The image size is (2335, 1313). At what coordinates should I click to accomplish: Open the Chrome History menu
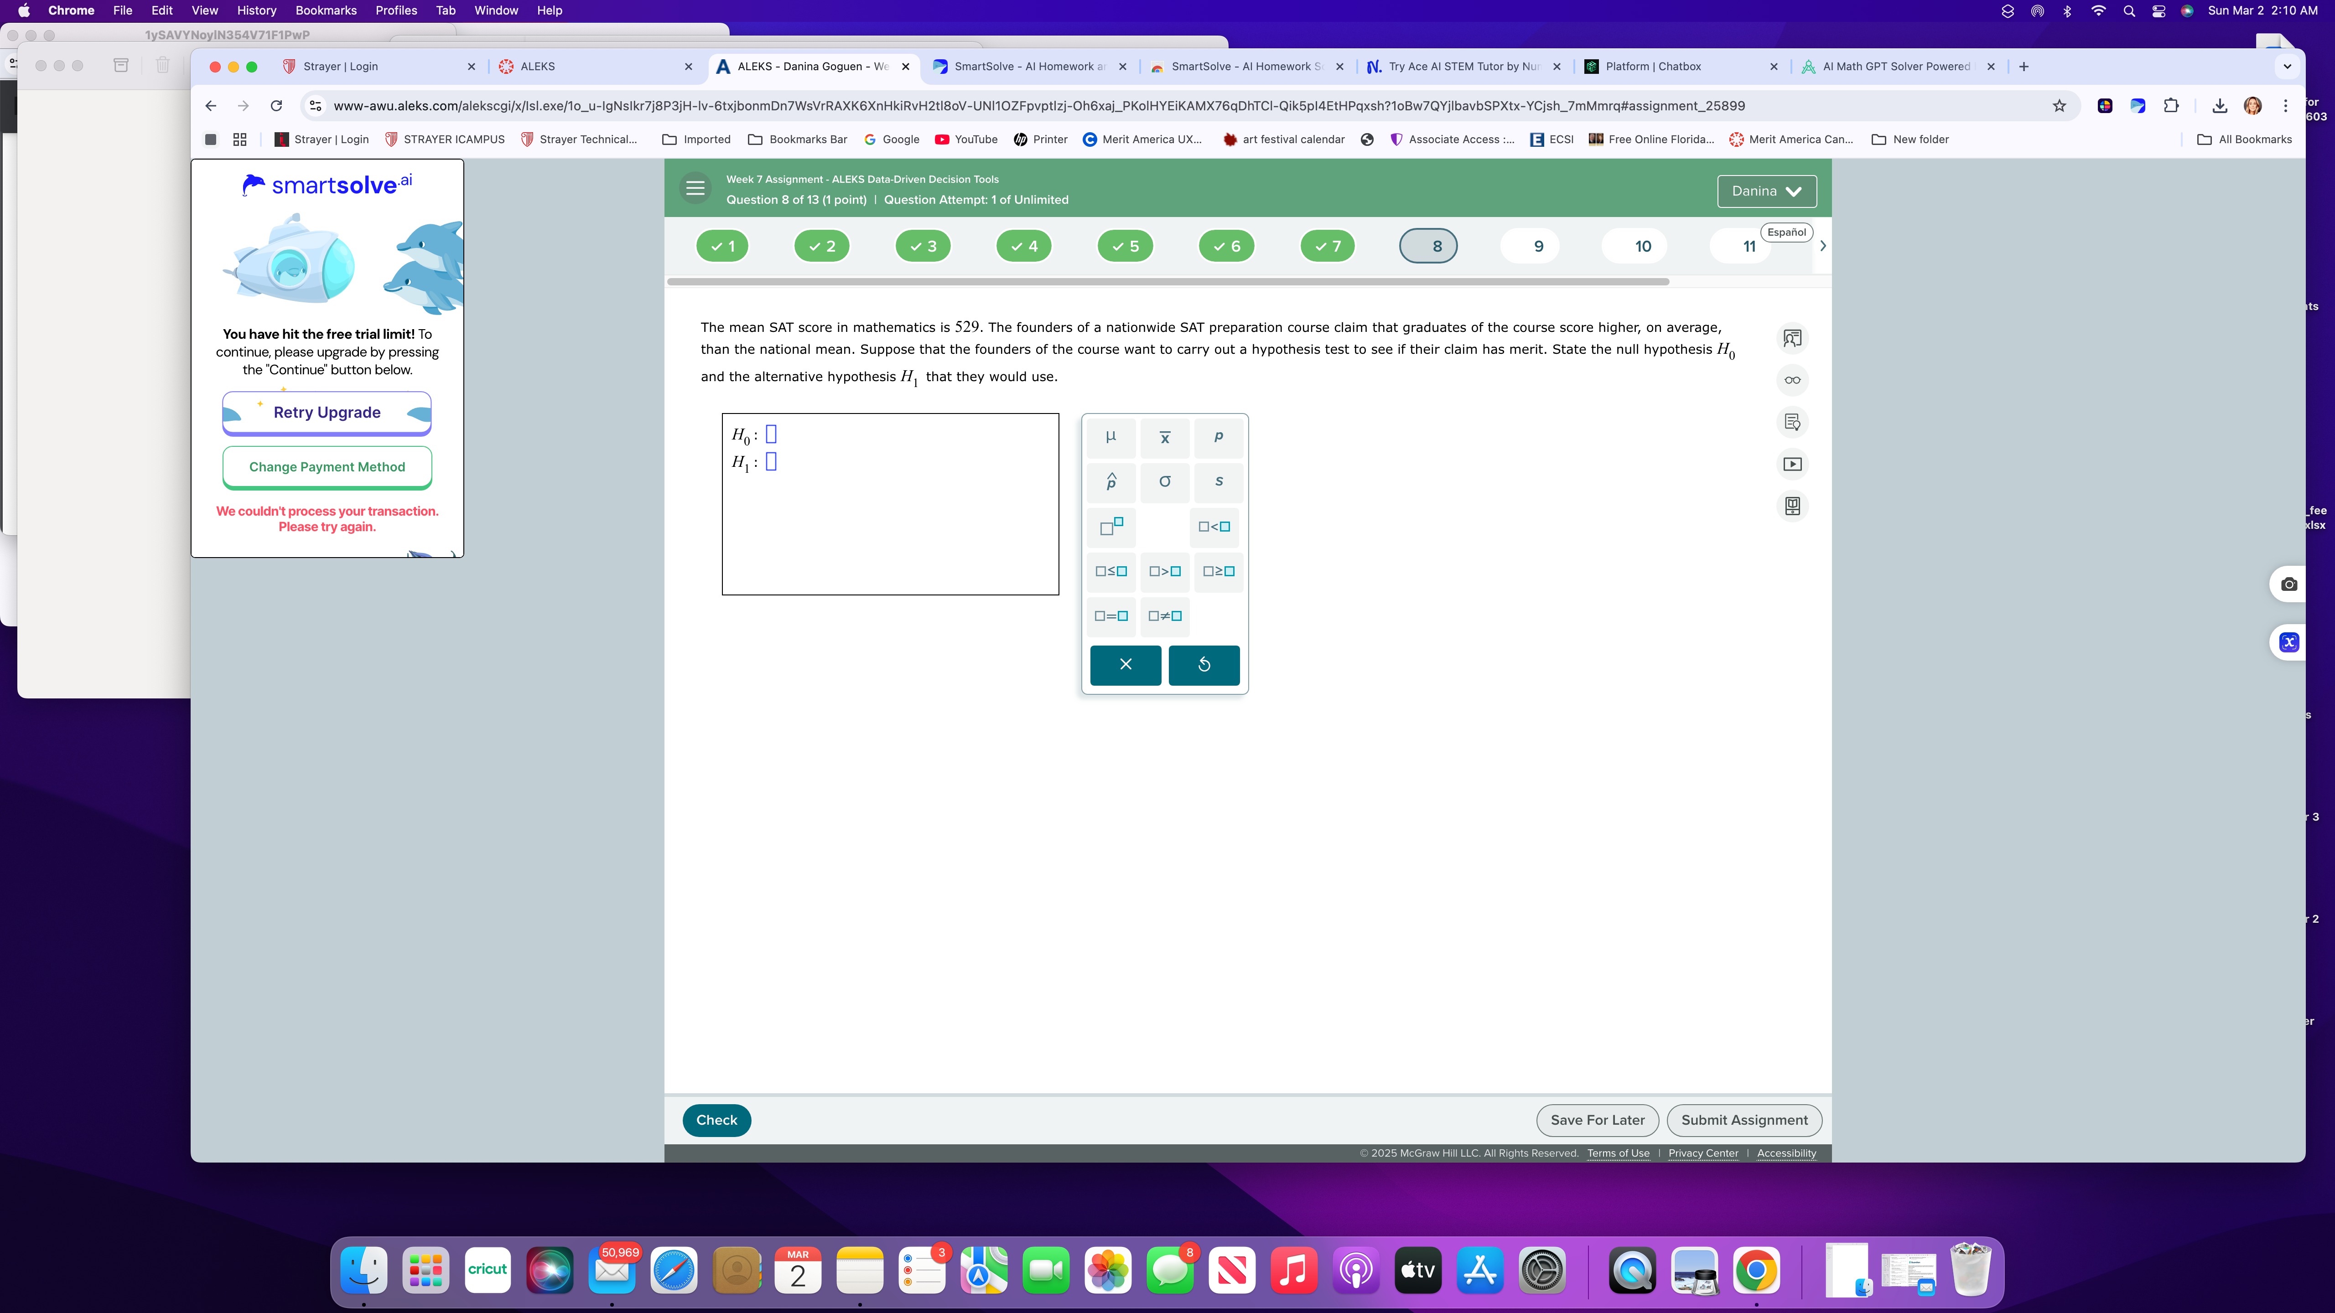256,11
